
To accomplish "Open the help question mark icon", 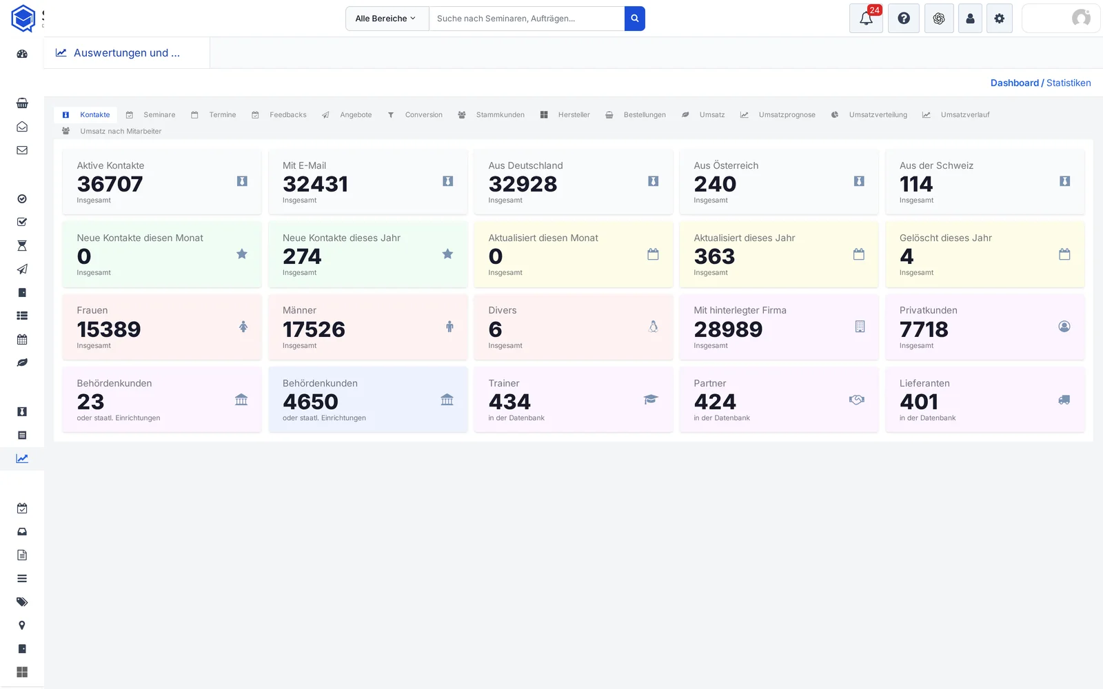I will pyautogui.click(x=904, y=19).
